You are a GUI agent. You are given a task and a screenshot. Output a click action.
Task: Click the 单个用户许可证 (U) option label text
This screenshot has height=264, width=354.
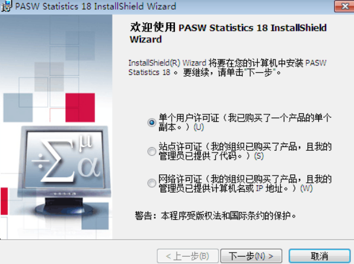[245, 122]
